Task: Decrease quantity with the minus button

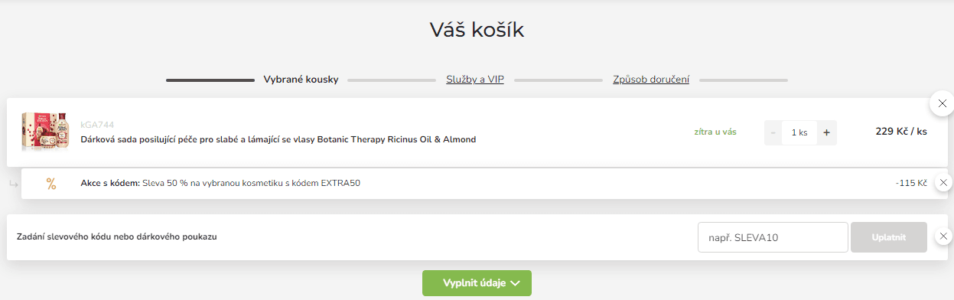Action: [x=773, y=132]
